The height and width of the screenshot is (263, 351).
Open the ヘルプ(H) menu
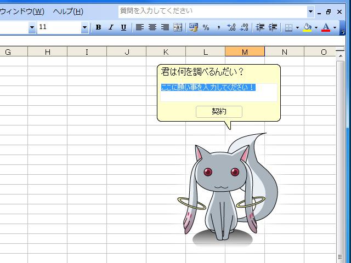pos(68,11)
